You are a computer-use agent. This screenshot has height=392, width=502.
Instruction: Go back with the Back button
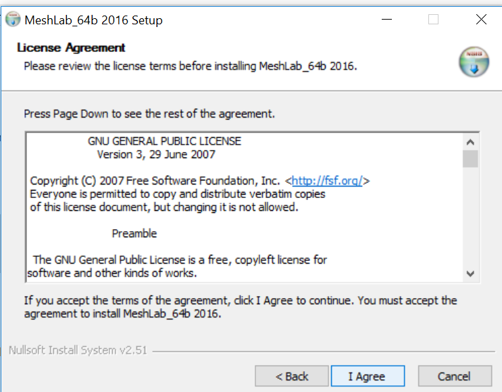coord(292,376)
